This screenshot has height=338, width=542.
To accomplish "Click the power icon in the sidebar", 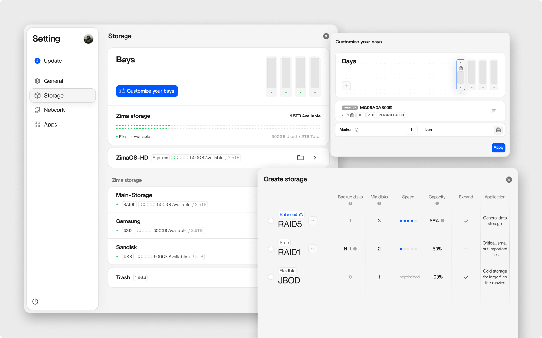I will click(x=35, y=301).
